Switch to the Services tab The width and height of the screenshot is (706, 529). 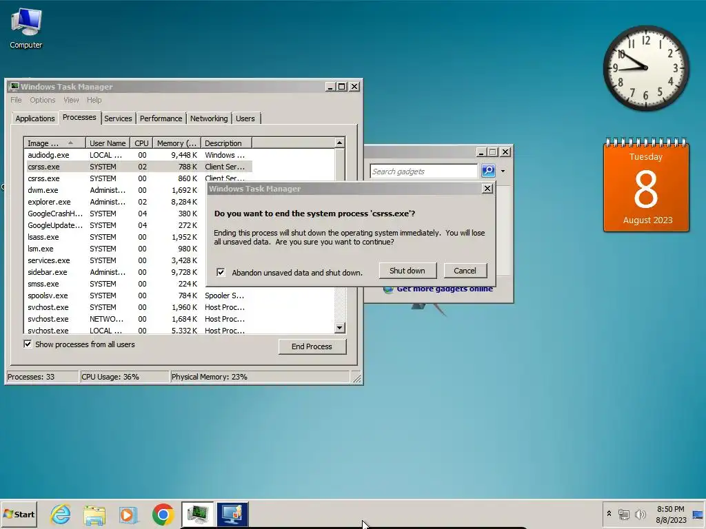[118, 118]
